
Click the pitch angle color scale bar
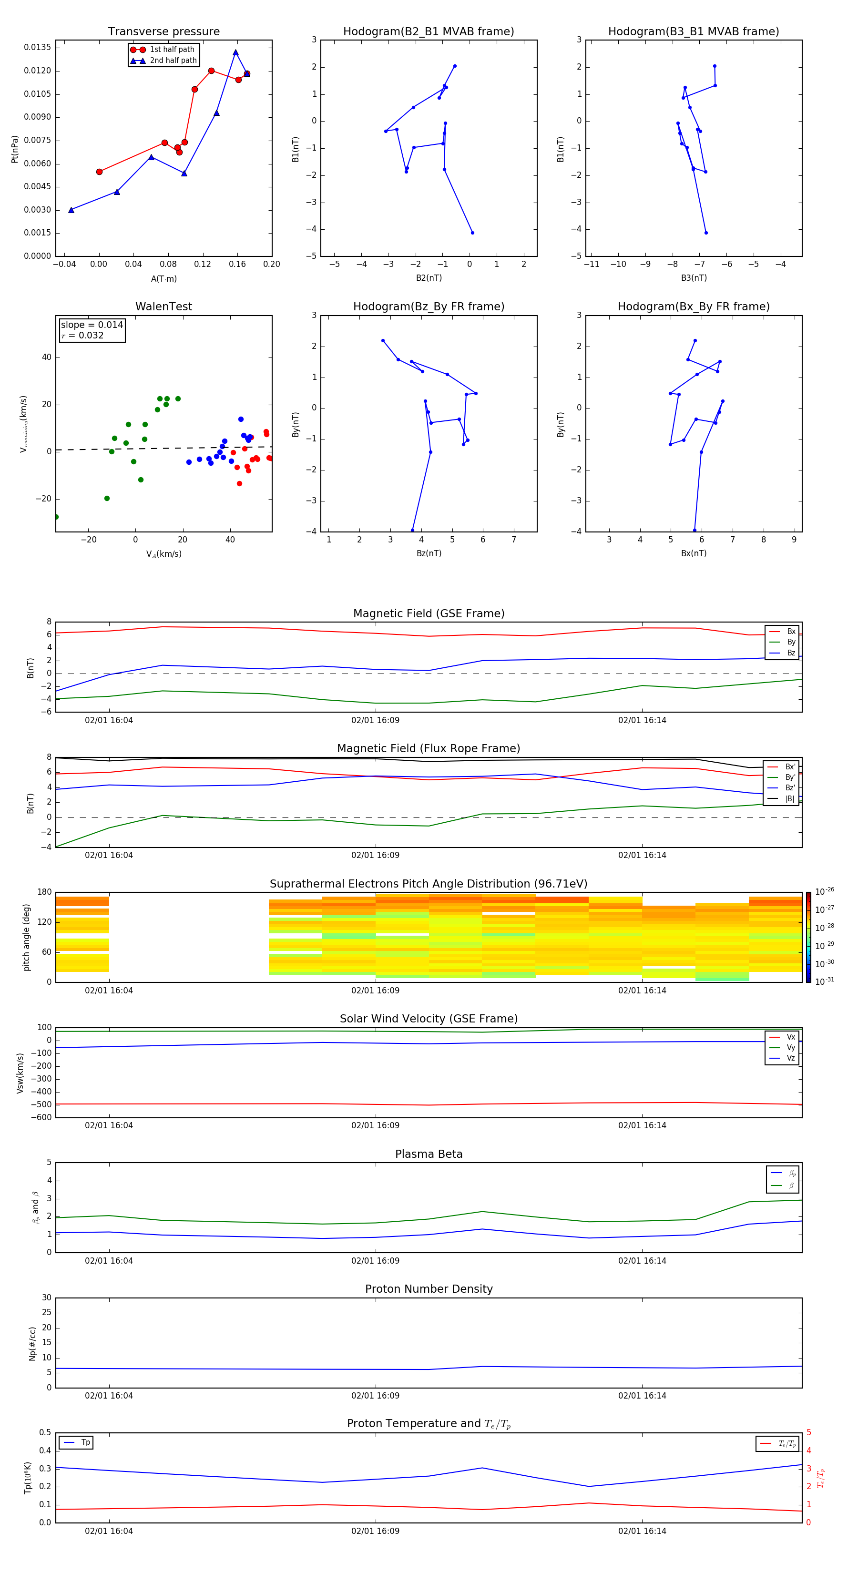click(x=808, y=937)
